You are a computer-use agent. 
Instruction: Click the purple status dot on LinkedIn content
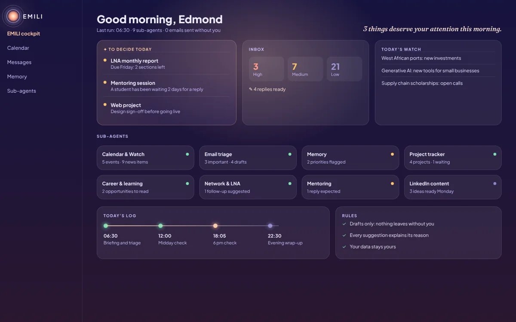point(495,183)
